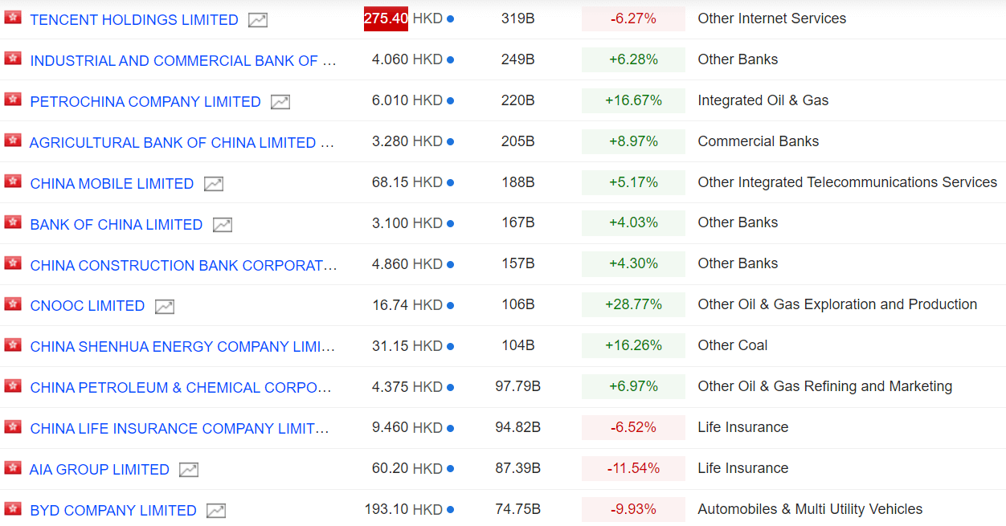
Task: Click the 60.20 HKD price cell
Action: pos(407,469)
